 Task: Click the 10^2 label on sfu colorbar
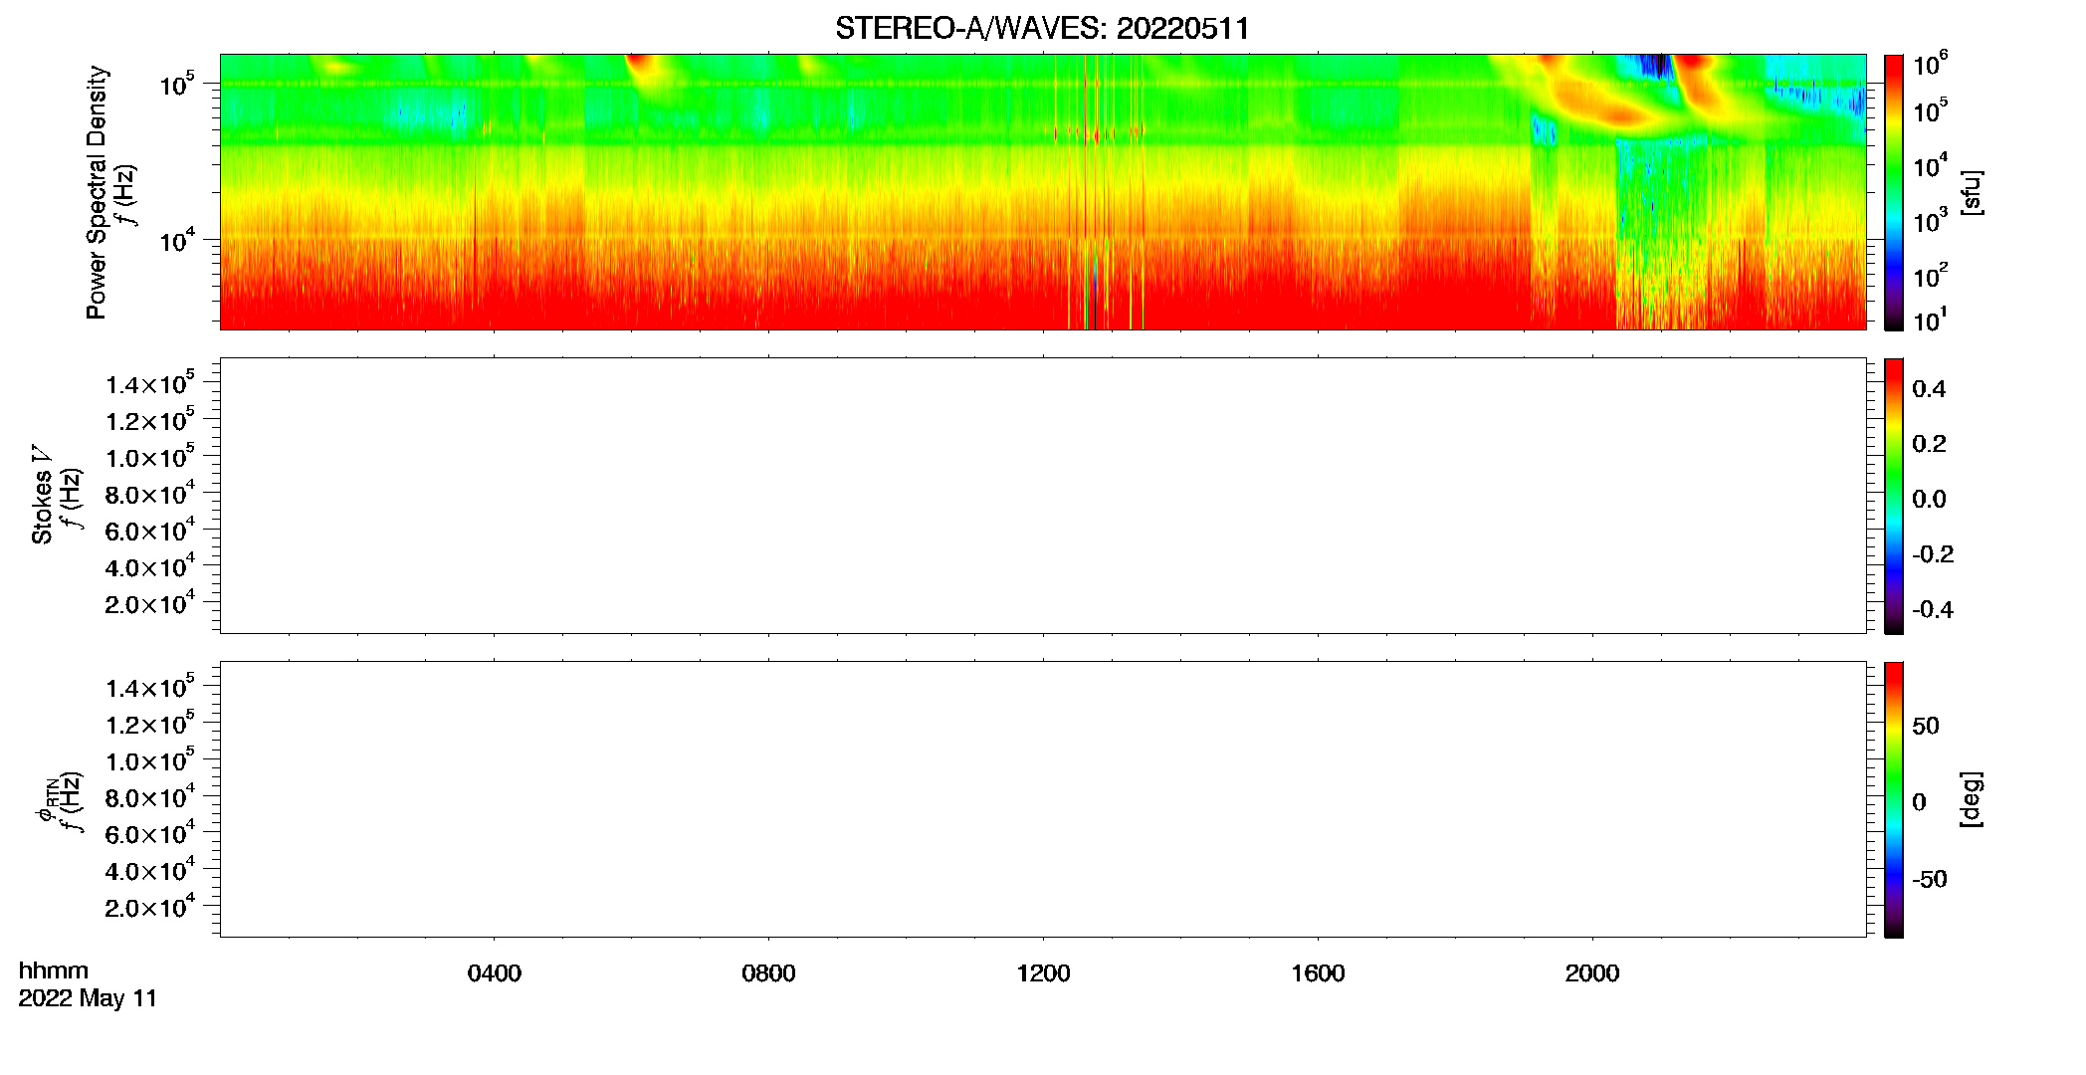(x=1931, y=275)
